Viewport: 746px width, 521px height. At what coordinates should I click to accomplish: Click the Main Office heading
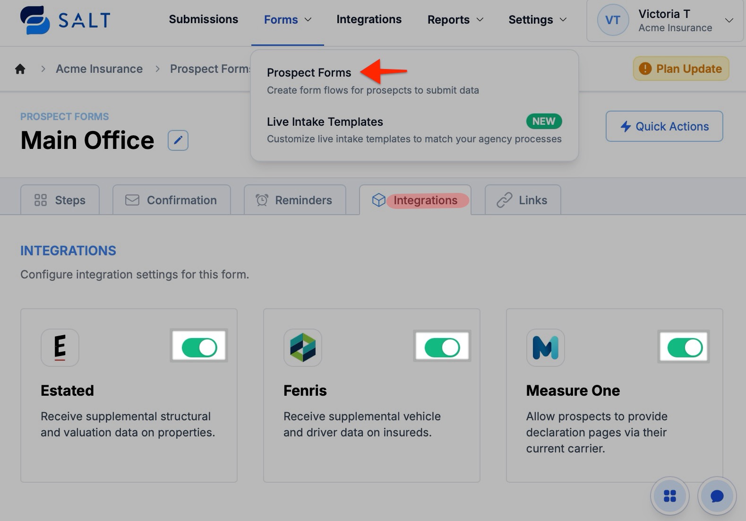coord(87,140)
